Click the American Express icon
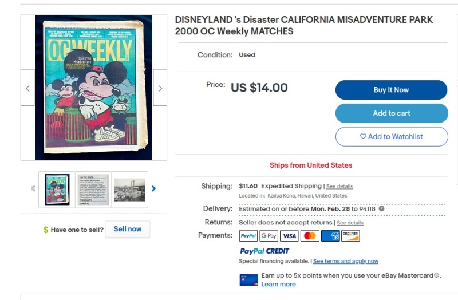 [x=330, y=236]
